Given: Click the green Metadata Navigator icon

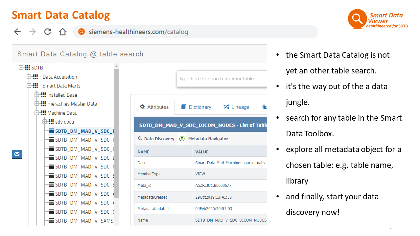Looking at the screenshot, I should click(182, 139).
